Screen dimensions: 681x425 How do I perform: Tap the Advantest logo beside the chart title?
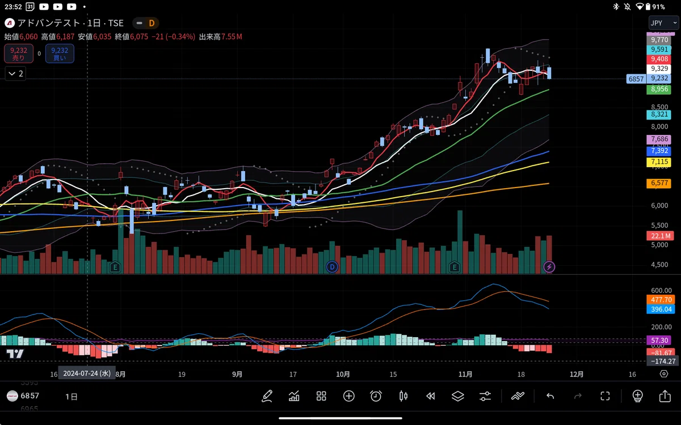(10, 23)
